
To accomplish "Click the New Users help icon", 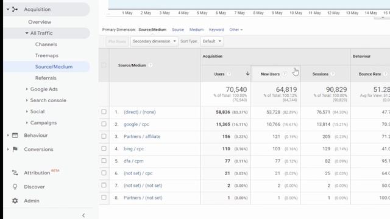I will 285,74.
